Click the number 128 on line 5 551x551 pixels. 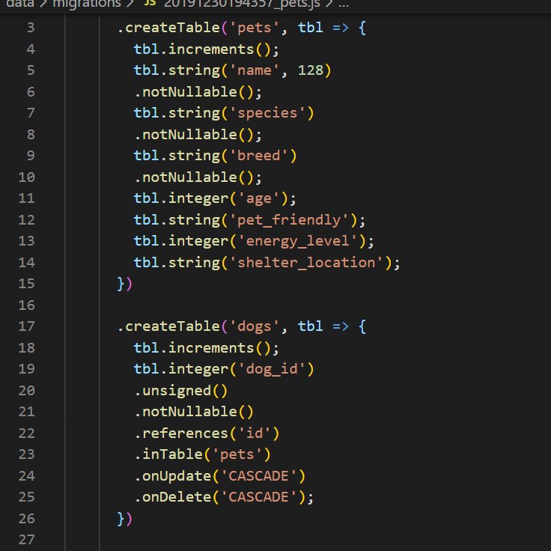tap(310, 70)
